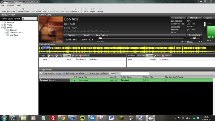Click the Search for input field

click(135, 73)
